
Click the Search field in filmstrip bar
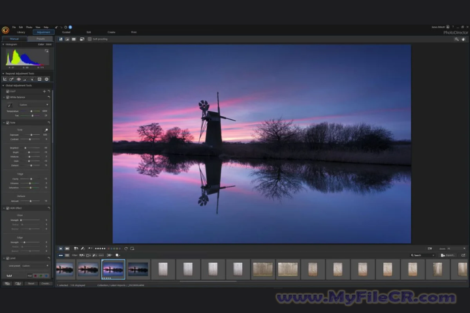point(423,255)
